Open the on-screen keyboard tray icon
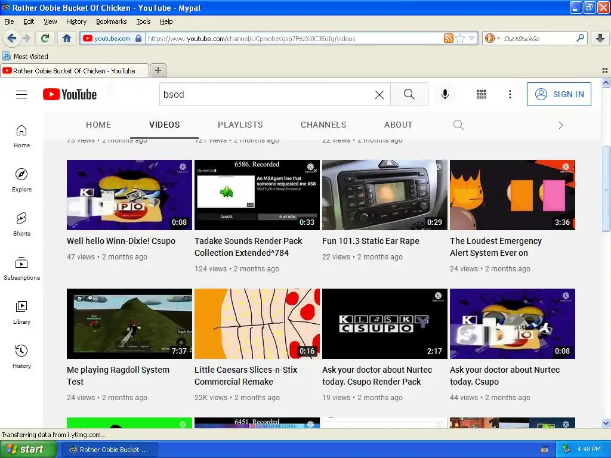 pos(544,450)
